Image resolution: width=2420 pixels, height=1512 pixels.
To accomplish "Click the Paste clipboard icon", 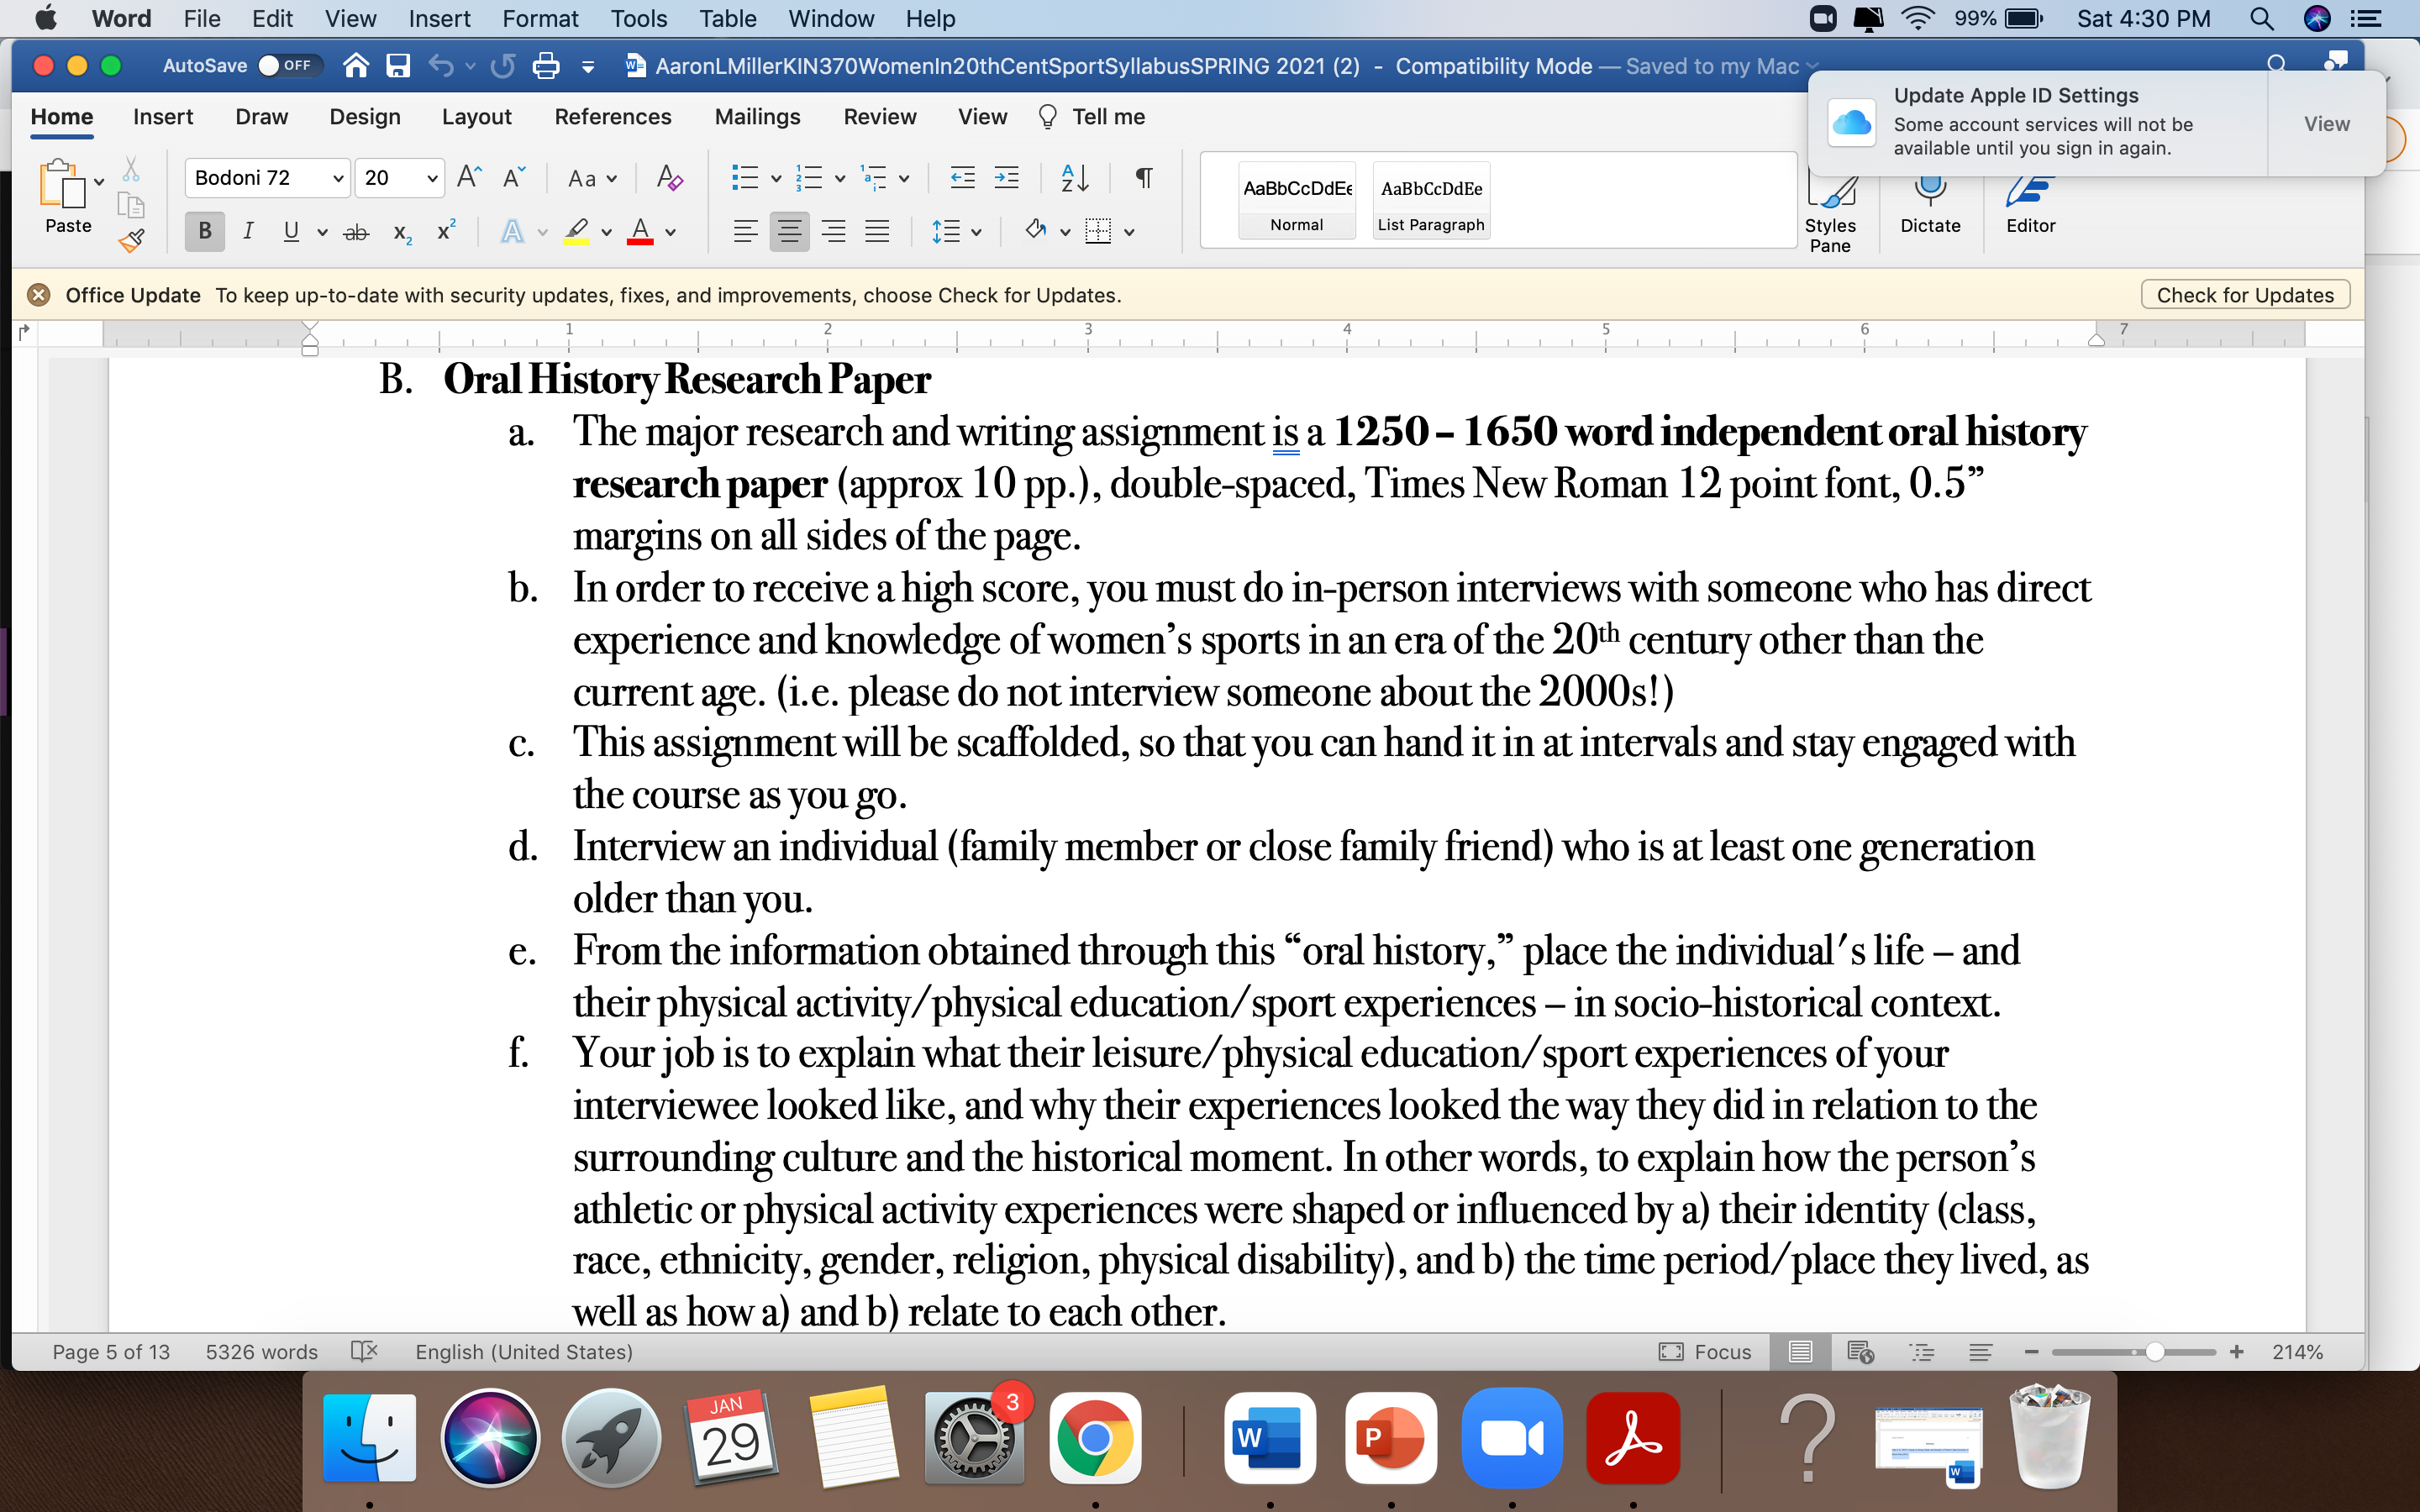I will (x=61, y=184).
